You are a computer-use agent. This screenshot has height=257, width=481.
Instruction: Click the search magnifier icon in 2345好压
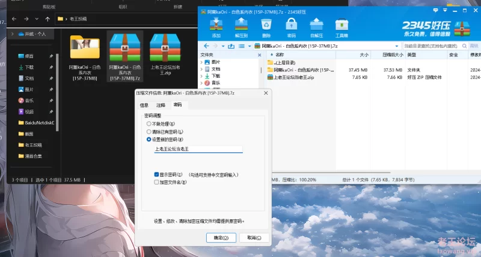[x=464, y=46]
